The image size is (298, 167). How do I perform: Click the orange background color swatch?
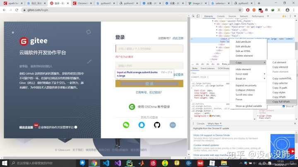(210, 116)
